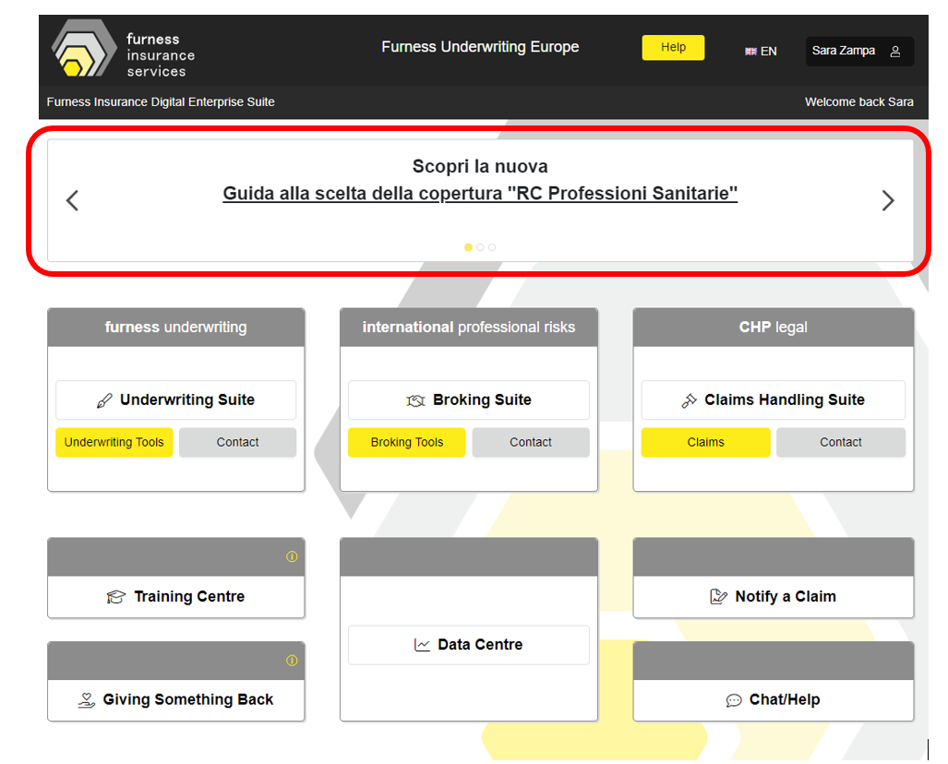Click the pen icon next to Underwriting Suite
The height and width of the screenshot is (764, 948).
point(104,400)
